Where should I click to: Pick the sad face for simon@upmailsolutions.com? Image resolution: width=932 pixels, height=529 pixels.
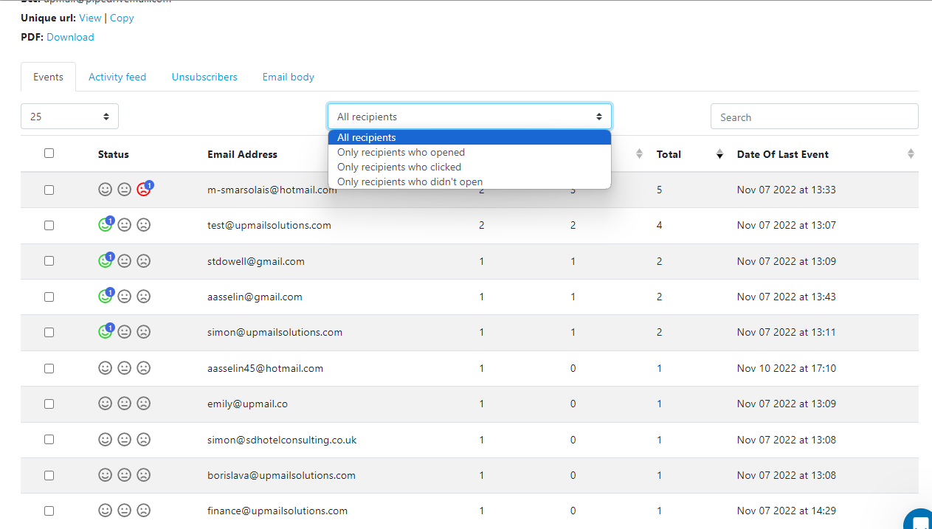[143, 332]
